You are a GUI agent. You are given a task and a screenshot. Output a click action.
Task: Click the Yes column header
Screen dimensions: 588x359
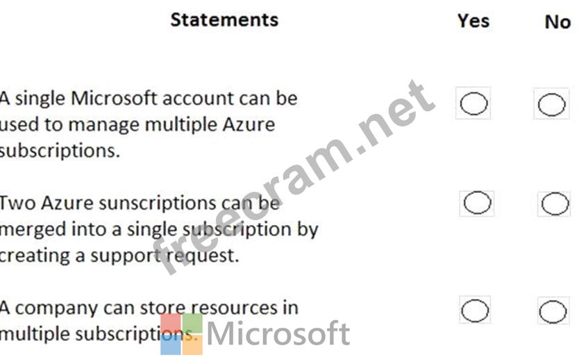pyautogui.click(x=473, y=21)
